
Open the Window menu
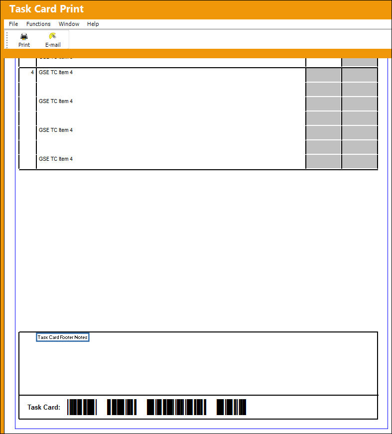point(69,24)
